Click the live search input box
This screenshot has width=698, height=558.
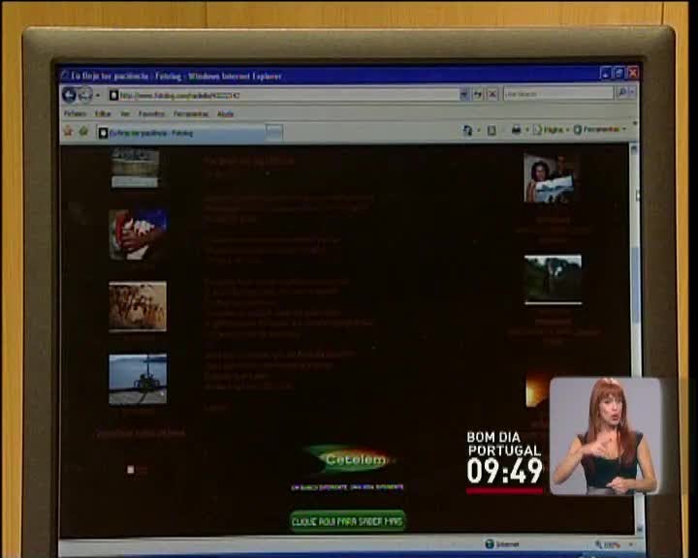pyautogui.click(x=557, y=94)
